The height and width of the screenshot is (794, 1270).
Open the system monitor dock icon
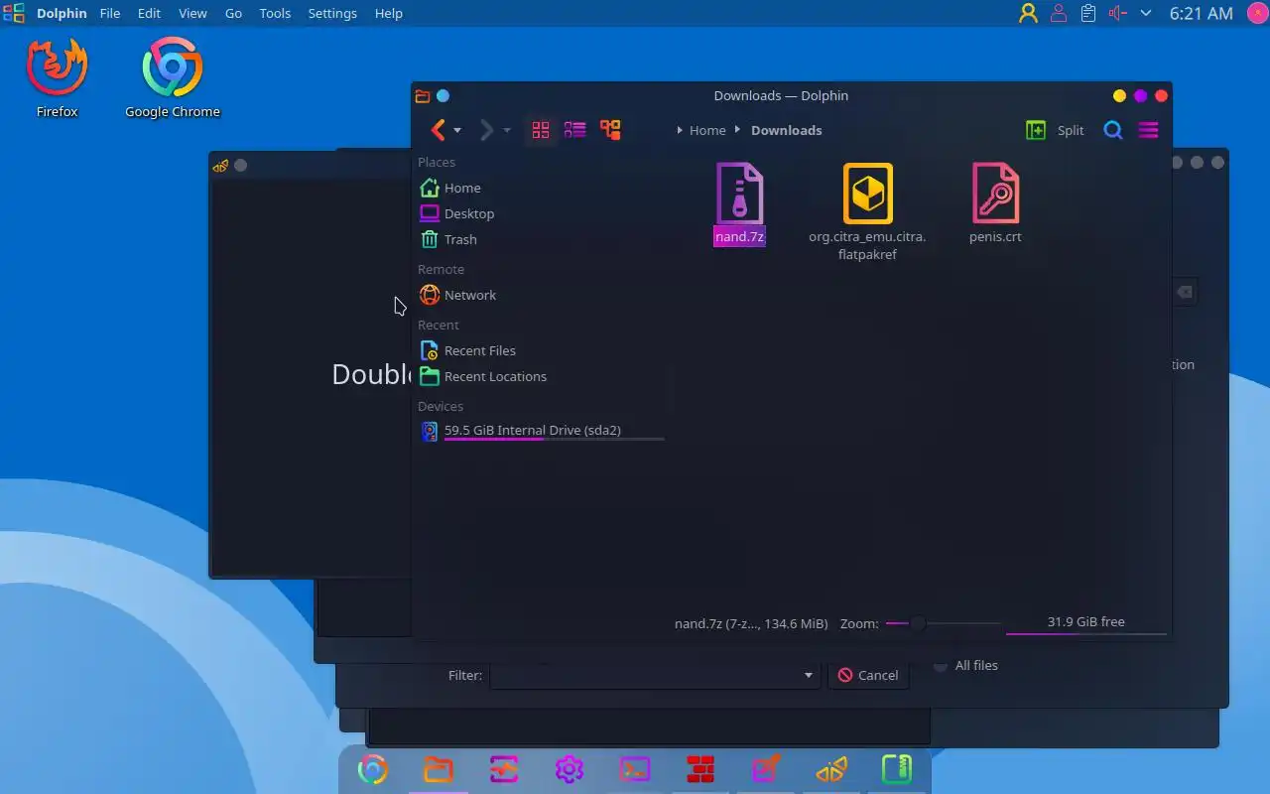pyautogui.click(x=504, y=769)
